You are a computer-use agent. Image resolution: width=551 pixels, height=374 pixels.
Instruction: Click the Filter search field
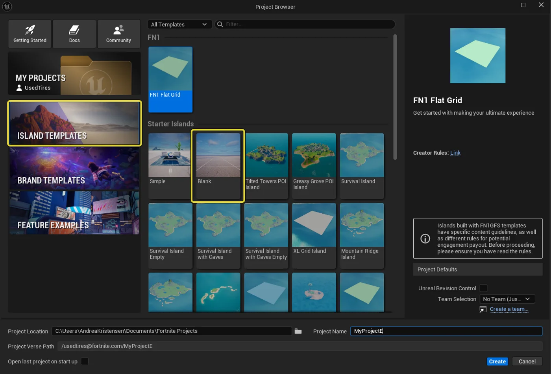click(x=305, y=24)
